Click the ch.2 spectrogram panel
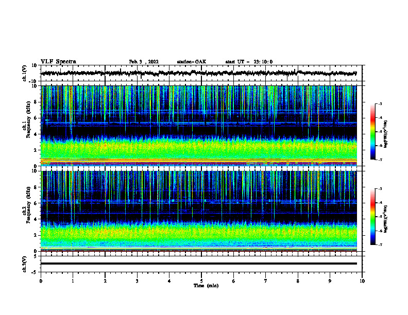408x315 pixels. 198,211
